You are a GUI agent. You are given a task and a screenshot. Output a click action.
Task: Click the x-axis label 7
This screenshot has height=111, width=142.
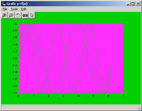123,96
